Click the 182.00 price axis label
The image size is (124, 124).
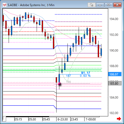tap(114, 113)
